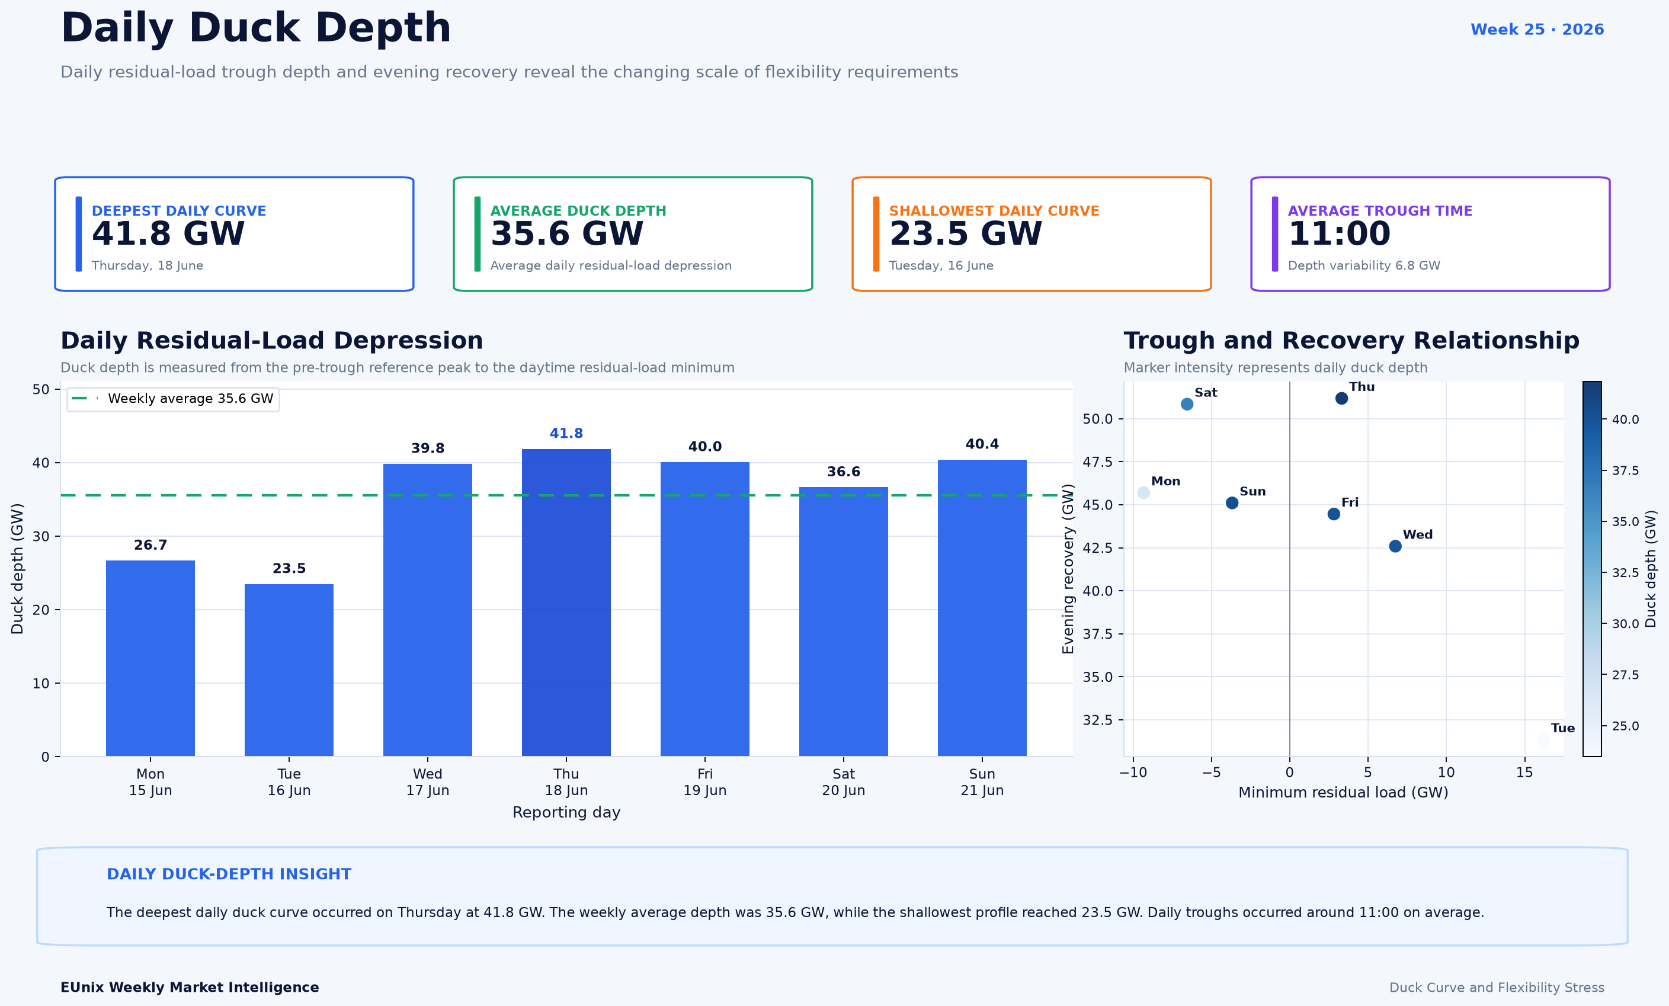Click the Monday 26.7 bar
The height and width of the screenshot is (1006, 1669).
[150, 658]
